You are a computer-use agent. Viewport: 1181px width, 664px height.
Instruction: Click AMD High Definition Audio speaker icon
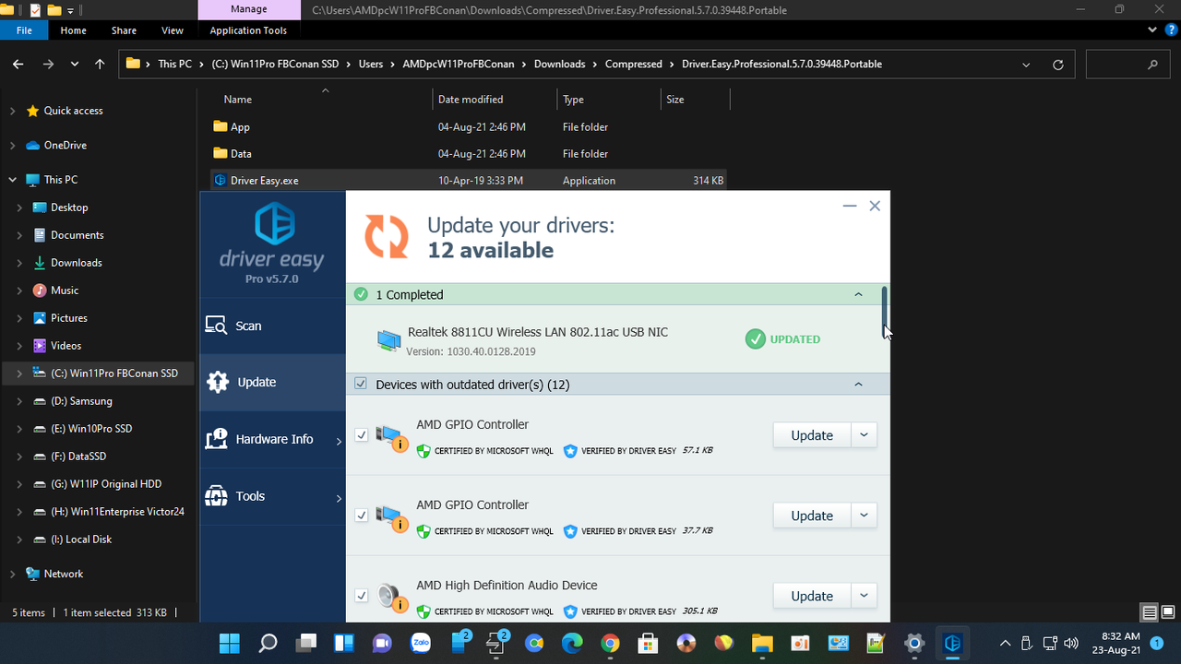pyautogui.click(x=391, y=598)
